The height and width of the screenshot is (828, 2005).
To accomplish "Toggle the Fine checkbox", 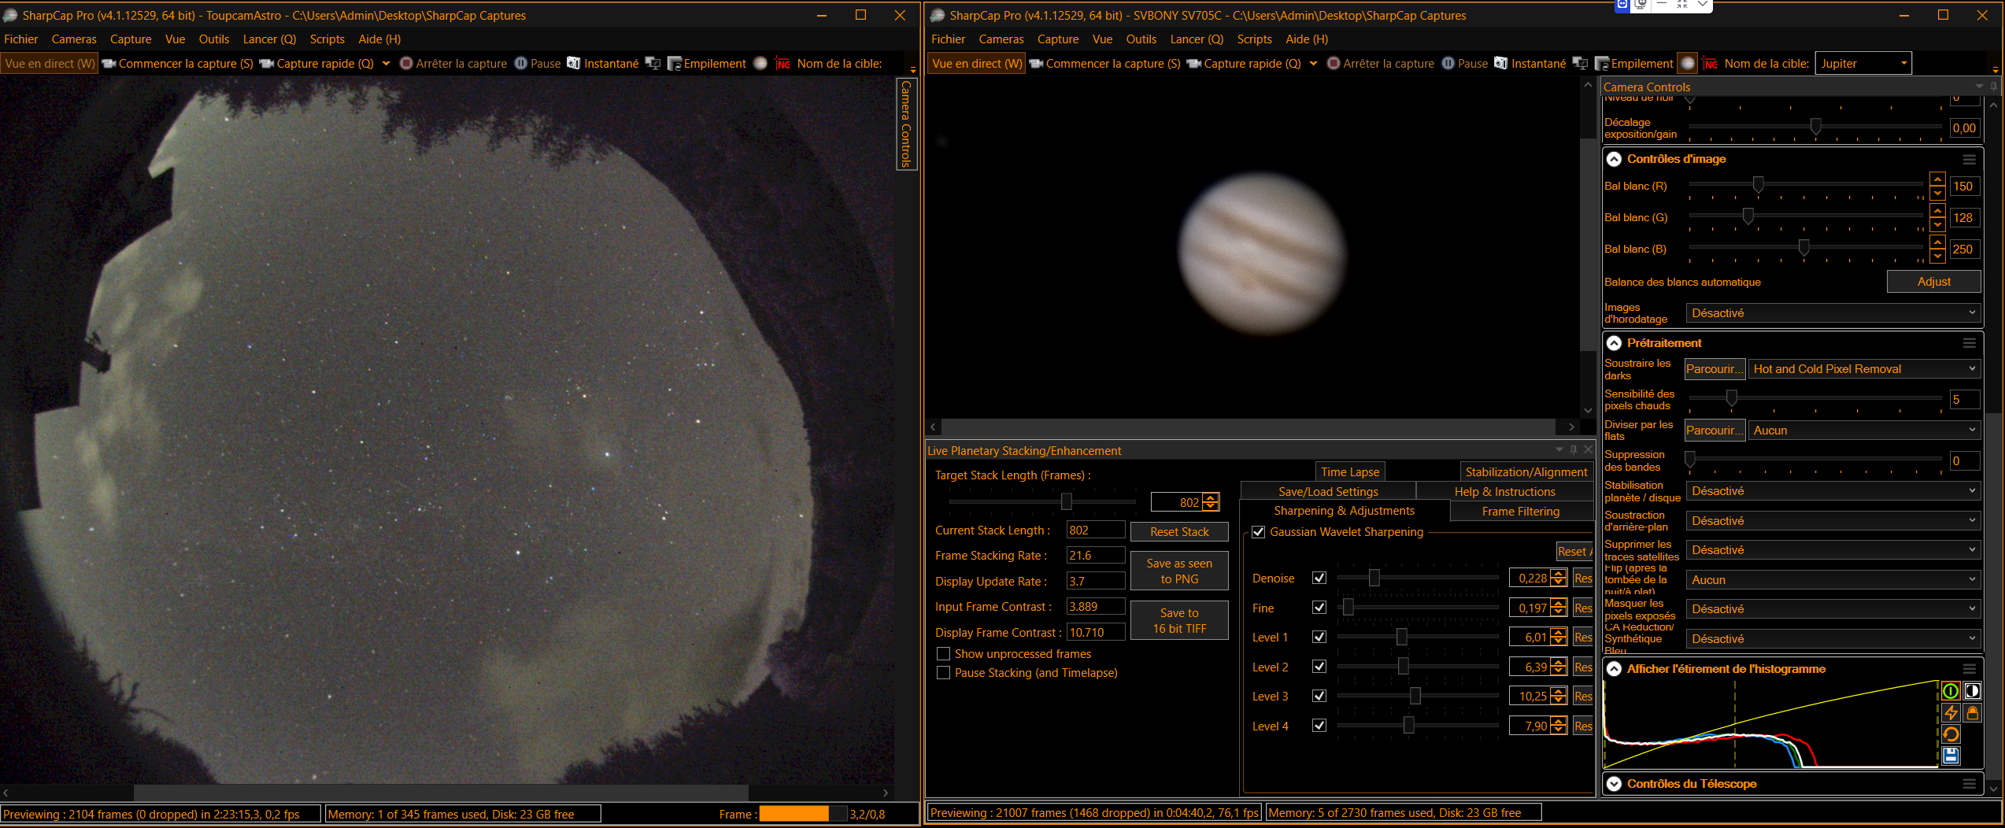I will click(x=1319, y=608).
